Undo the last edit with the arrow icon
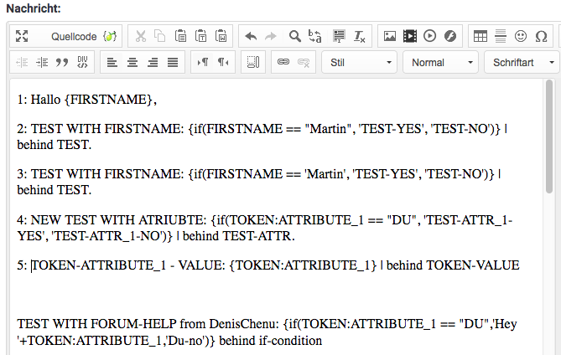Screen dimensions: 561x355 [251, 36]
